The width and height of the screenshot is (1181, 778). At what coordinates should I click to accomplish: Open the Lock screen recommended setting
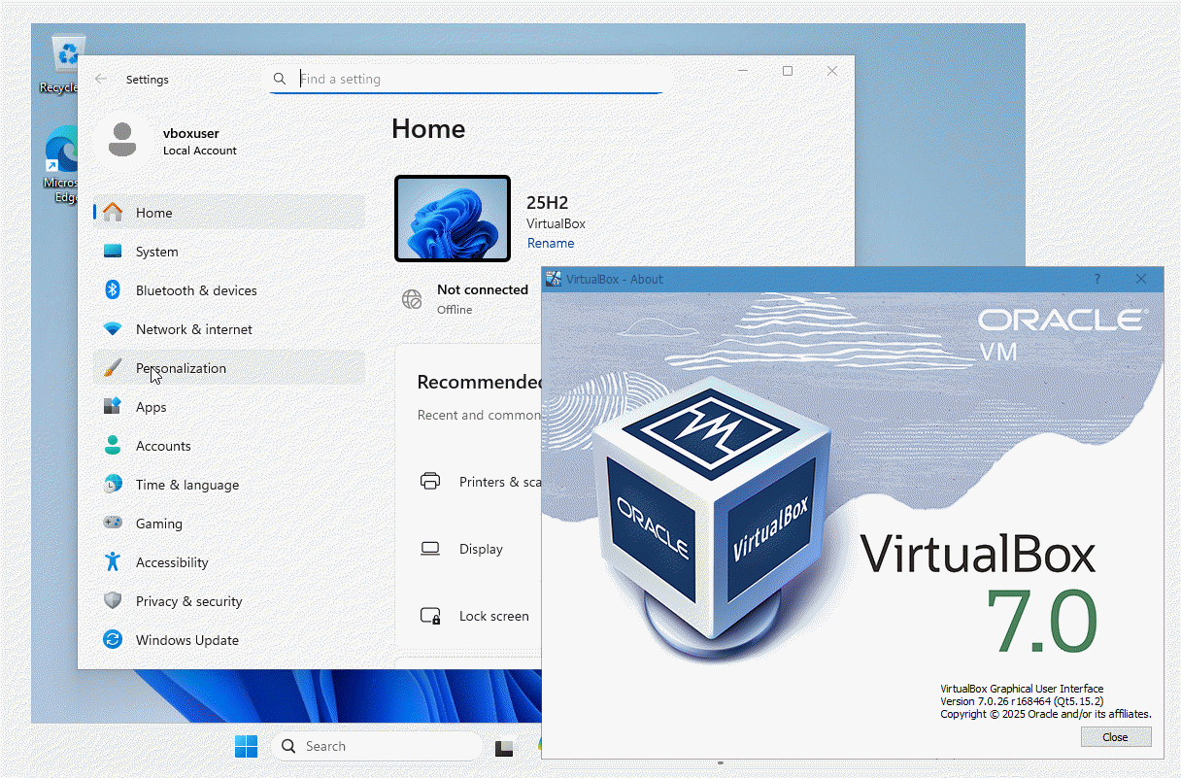click(493, 616)
